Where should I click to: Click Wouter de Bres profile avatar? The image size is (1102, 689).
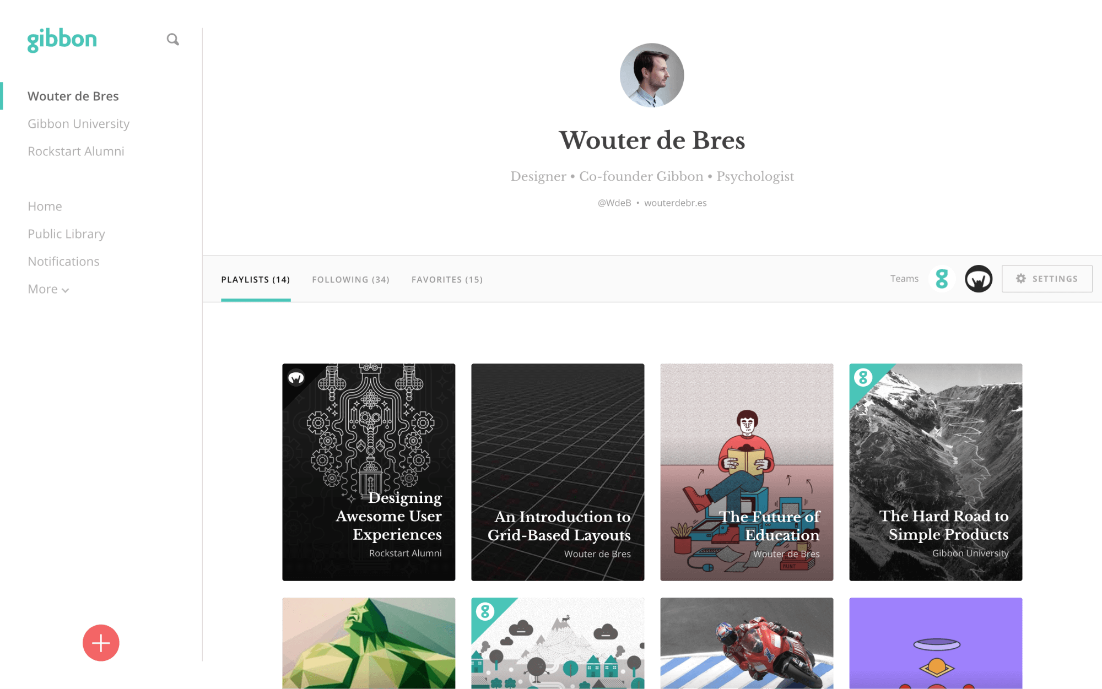click(652, 75)
